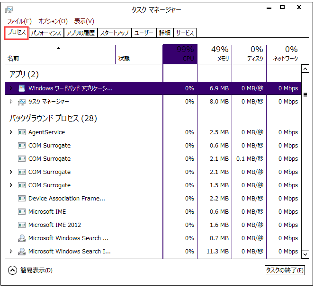Expand the タスク マネージャー app row
Image resolution: width=314 pixels, height=287 pixels.
(x=11, y=102)
